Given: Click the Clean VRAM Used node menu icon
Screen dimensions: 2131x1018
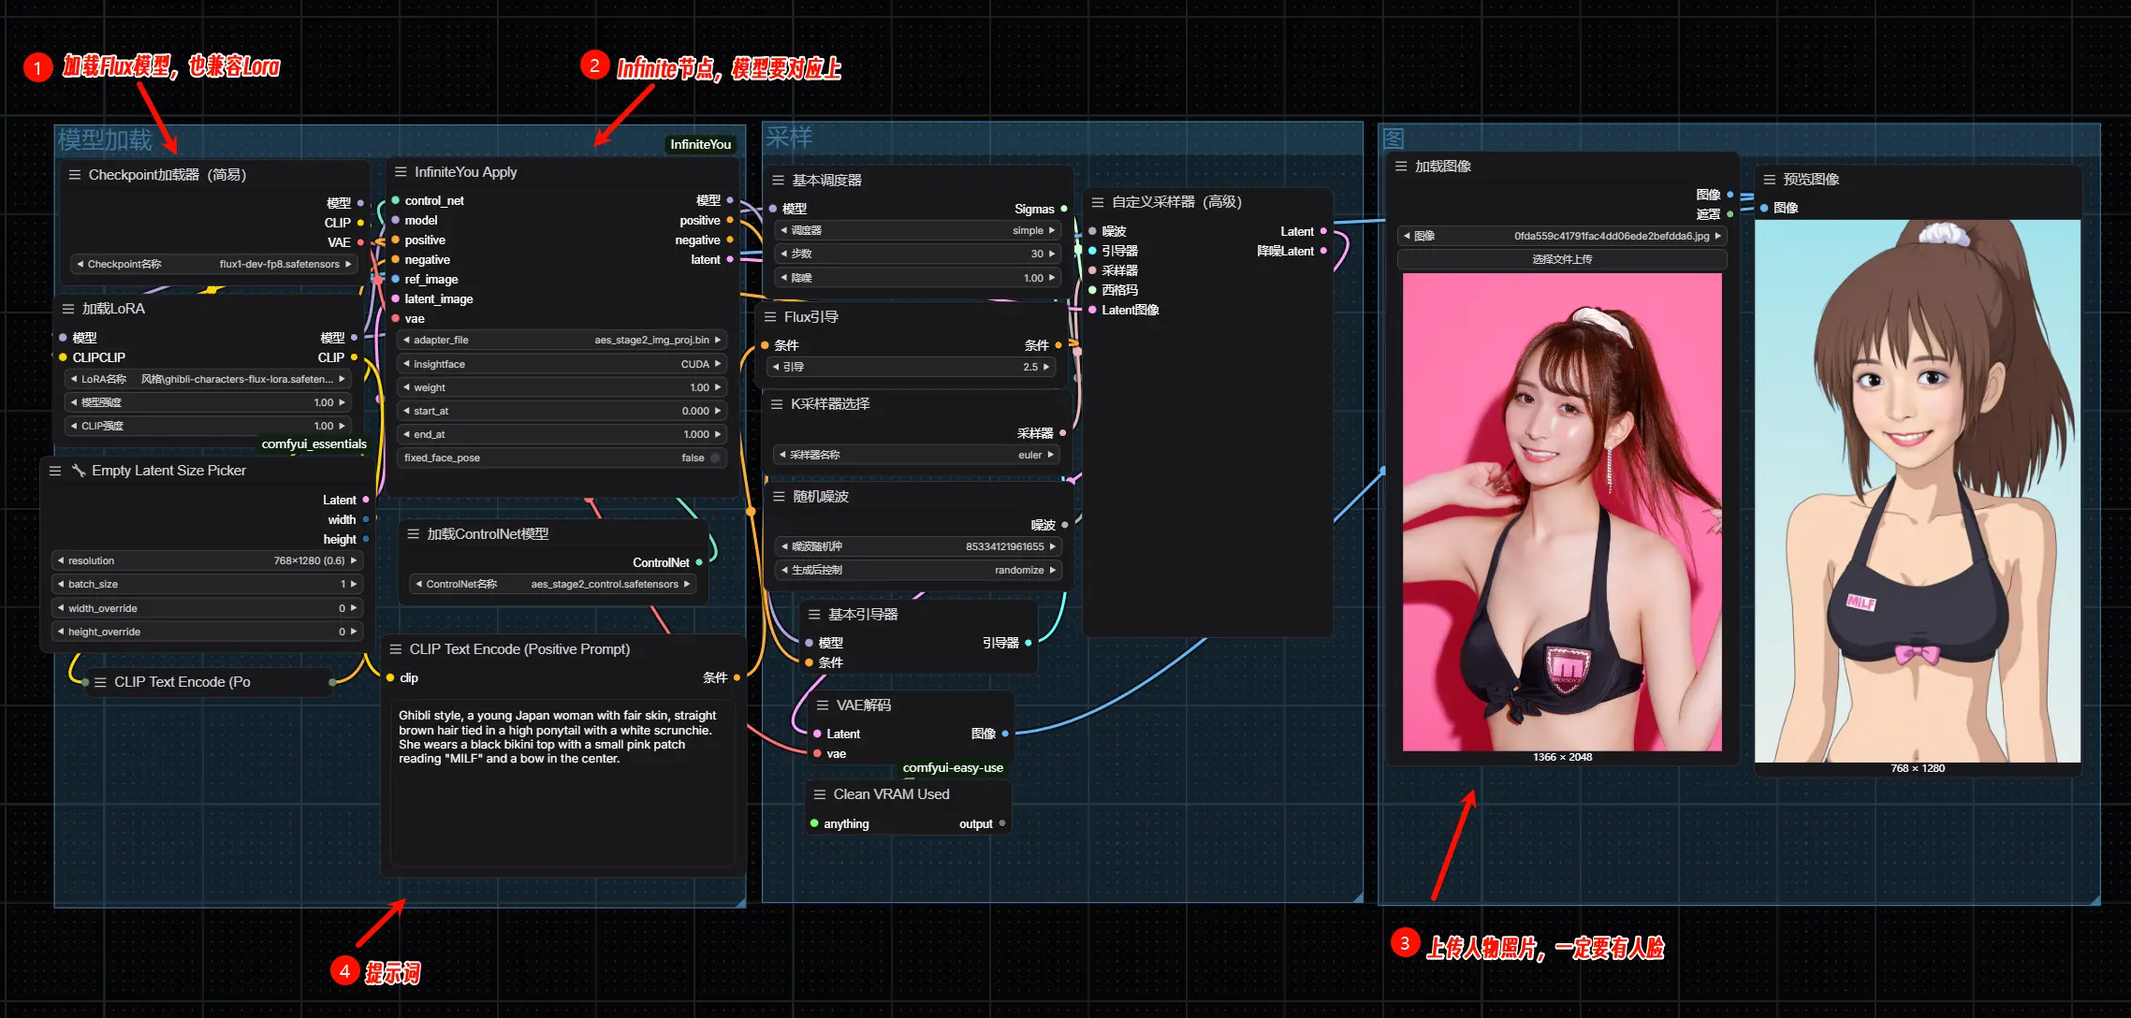Looking at the screenshot, I should [820, 794].
